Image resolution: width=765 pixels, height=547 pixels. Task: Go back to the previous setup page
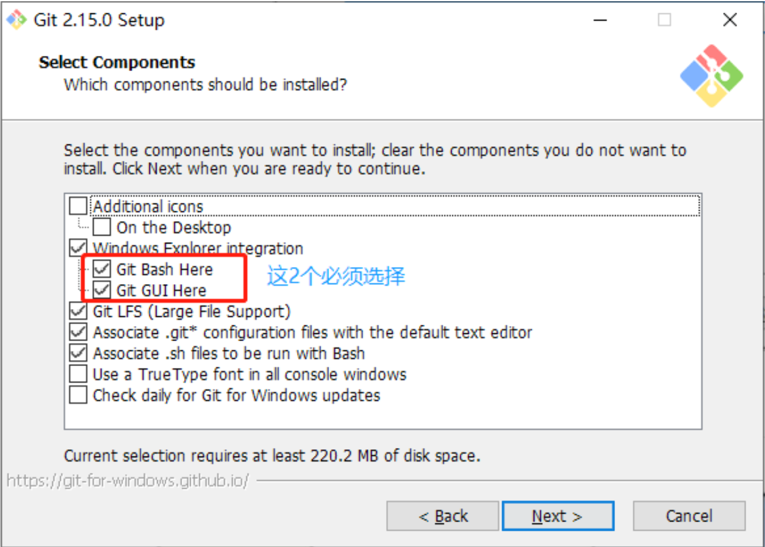[x=443, y=516]
